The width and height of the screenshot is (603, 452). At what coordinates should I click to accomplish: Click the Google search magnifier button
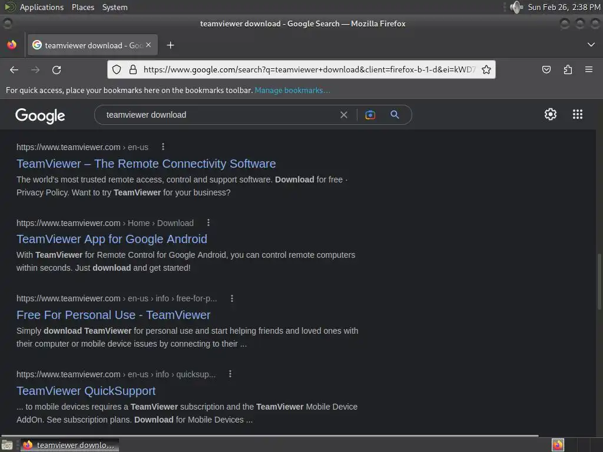(x=395, y=115)
